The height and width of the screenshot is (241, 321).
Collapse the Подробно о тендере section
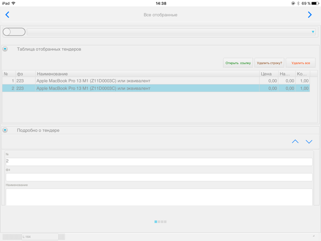(x=5, y=130)
